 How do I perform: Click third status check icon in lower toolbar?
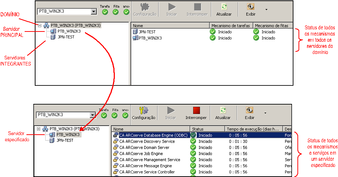(x=125, y=115)
